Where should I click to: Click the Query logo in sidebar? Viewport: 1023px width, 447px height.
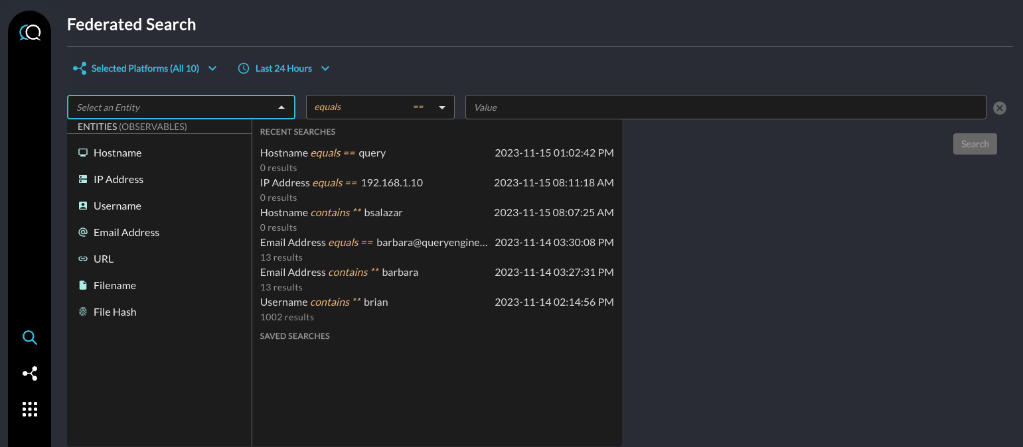pos(30,32)
